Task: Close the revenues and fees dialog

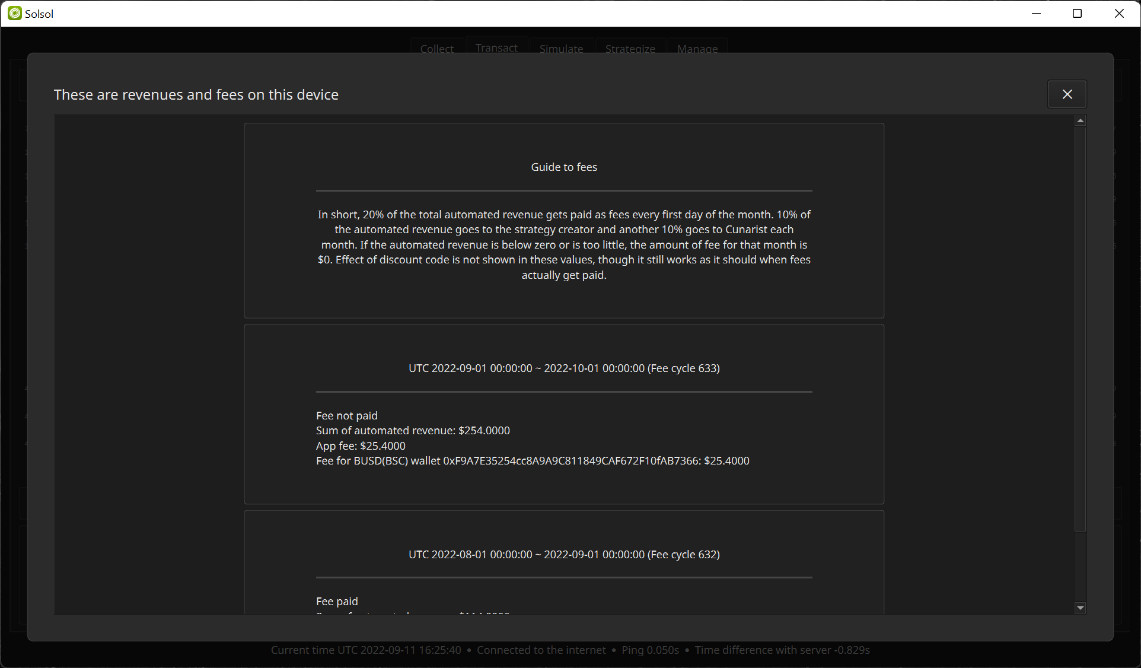Action: tap(1067, 94)
